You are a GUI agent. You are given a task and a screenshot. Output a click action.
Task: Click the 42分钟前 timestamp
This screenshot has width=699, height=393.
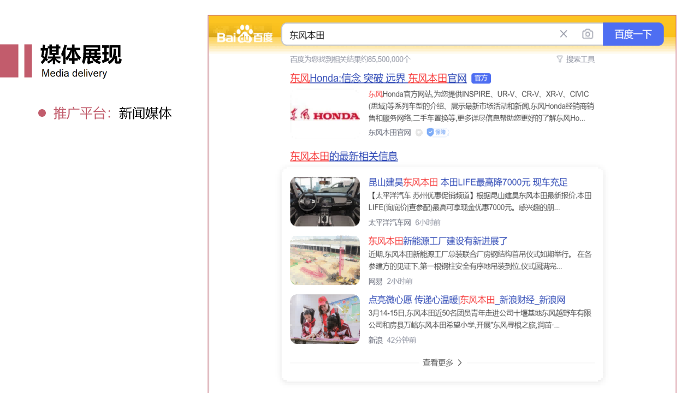click(401, 340)
